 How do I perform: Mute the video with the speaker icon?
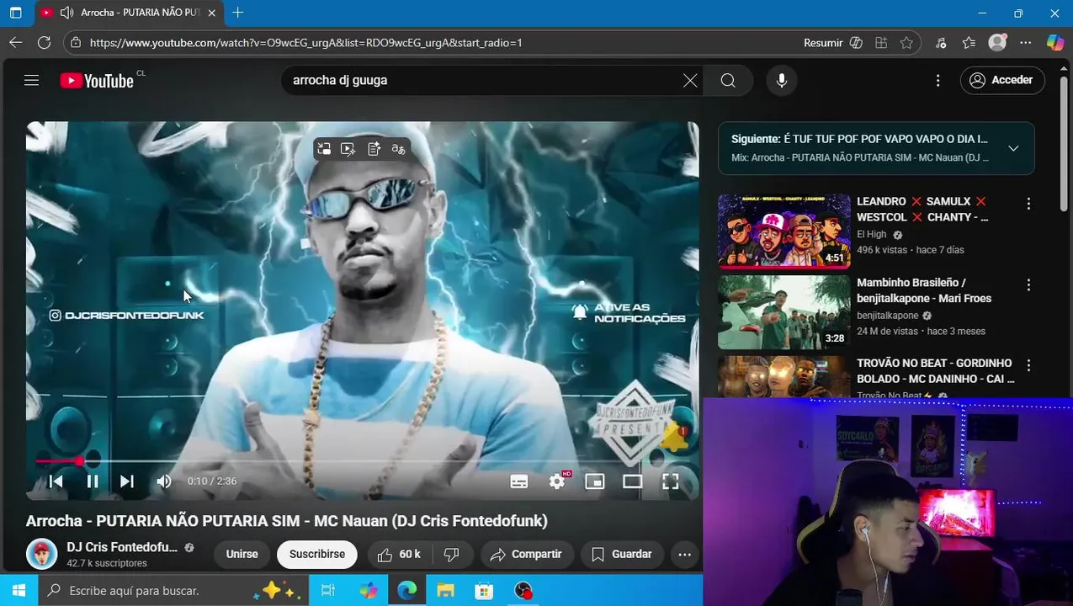coord(164,481)
